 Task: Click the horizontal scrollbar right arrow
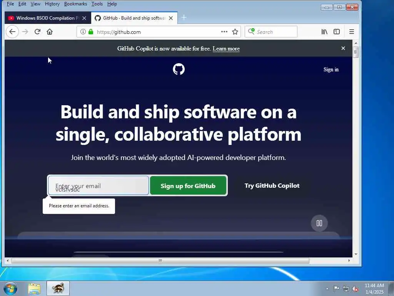coord(349,261)
